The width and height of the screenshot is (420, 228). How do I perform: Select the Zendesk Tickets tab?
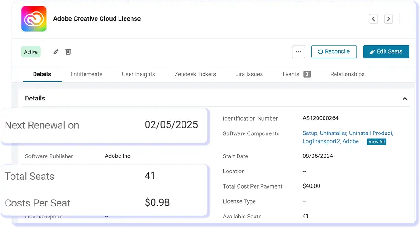pyautogui.click(x=195, y=74)
